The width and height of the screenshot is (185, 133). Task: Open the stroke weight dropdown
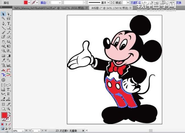pyautogui.click(x=60, y=3)
